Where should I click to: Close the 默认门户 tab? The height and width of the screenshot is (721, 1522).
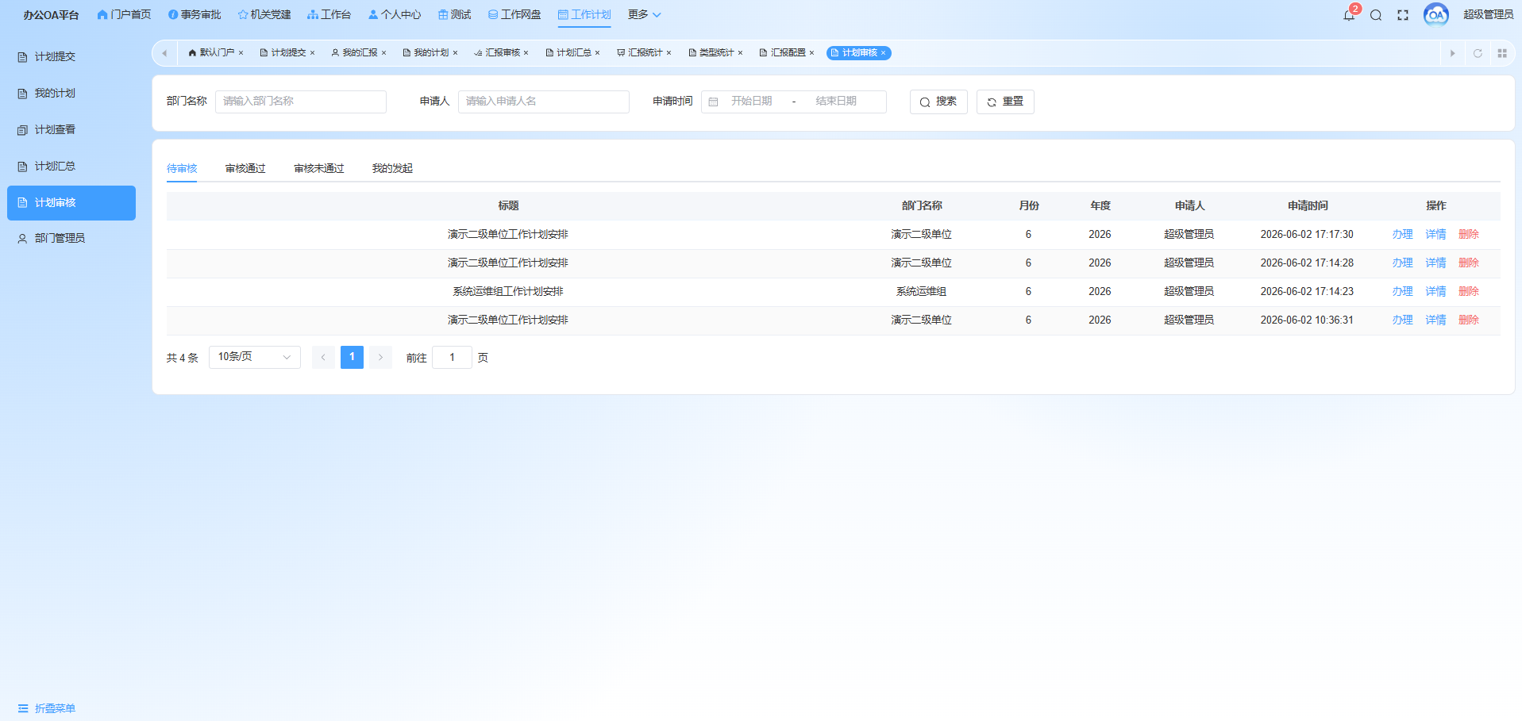tap(241, 53)
